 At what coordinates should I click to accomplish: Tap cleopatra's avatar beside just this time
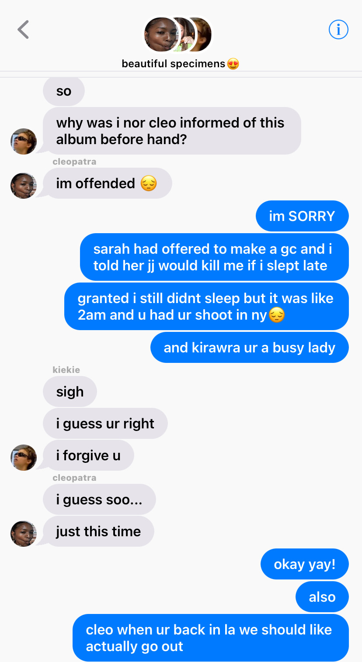(x=23, y=534)
